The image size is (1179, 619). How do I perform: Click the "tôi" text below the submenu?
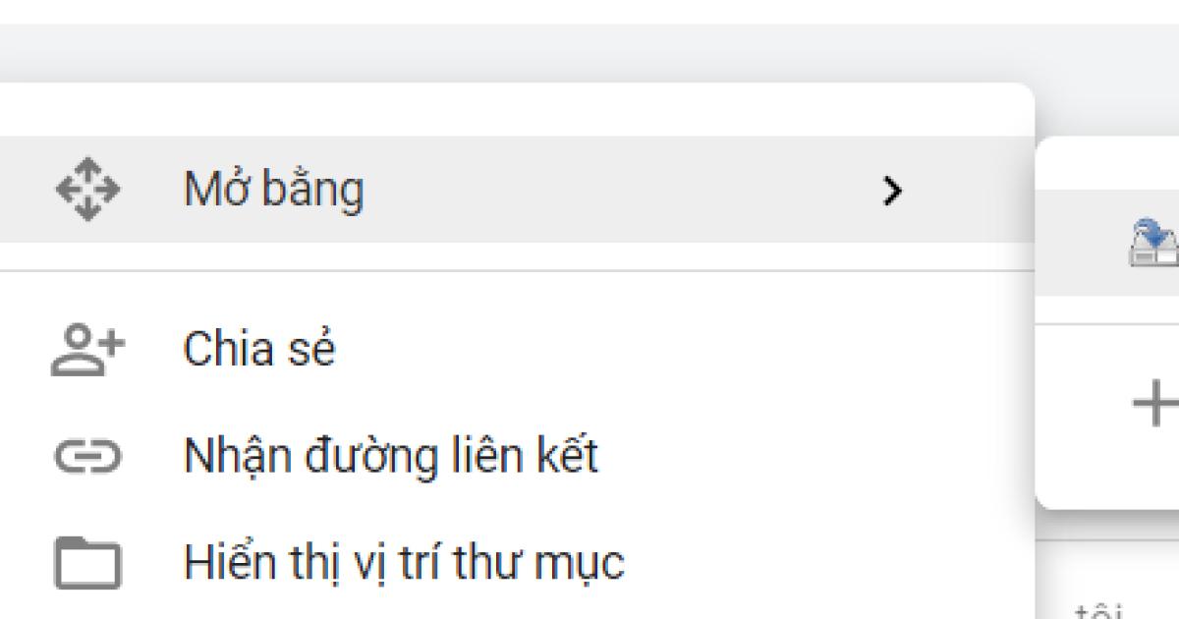point(1095,611)
